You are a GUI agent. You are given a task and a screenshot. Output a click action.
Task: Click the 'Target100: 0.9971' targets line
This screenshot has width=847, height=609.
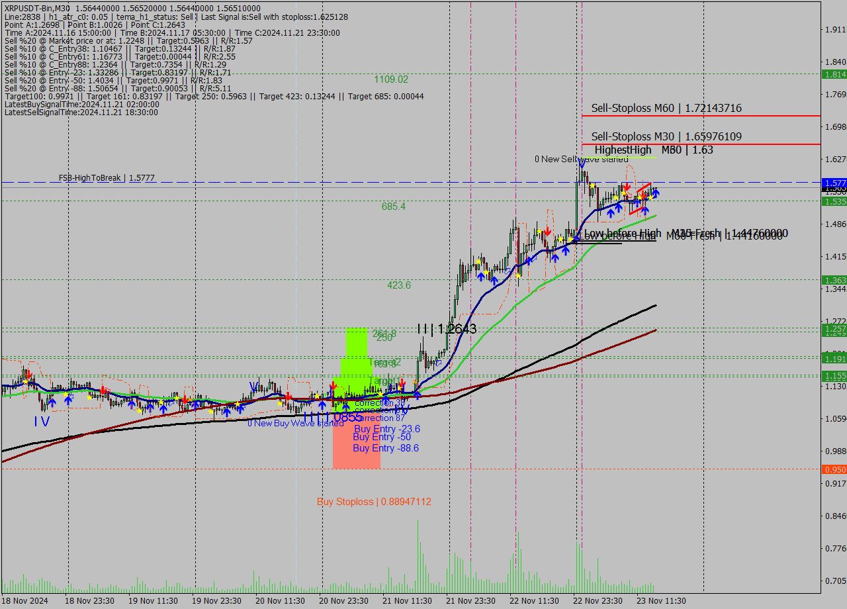pos(214,97)
